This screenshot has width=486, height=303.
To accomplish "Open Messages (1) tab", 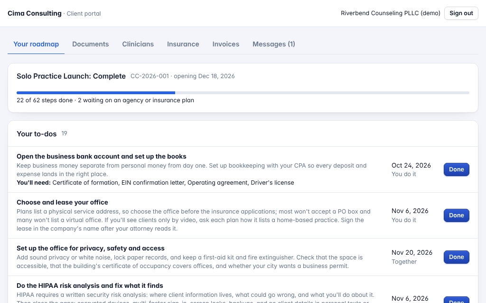I will (x=274, y=44).
